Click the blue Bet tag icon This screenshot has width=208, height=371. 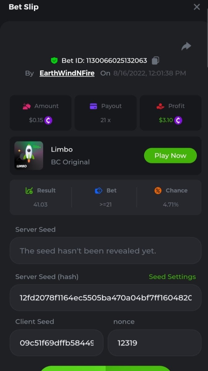click(98, 191)
